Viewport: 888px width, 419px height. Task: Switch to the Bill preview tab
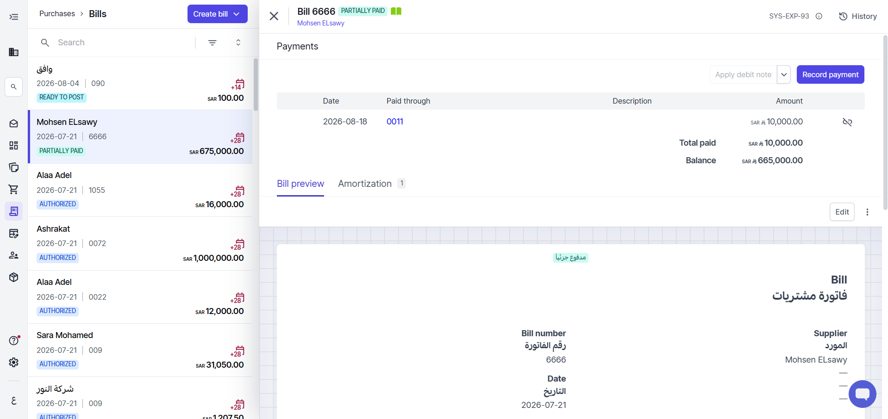(300, 184)
